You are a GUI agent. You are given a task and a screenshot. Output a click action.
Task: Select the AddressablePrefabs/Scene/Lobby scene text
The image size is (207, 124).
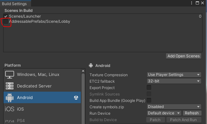(x=39, y=21)
